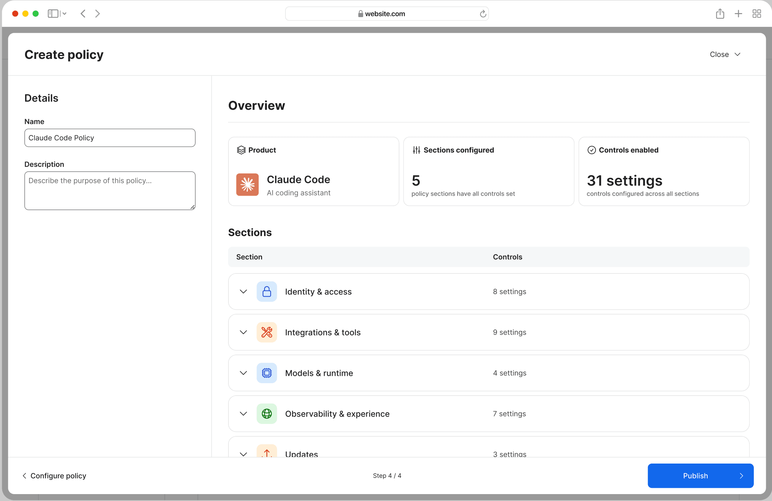Toggle the browser sidebar icon
772x501 pixels.
coord(53,14)
